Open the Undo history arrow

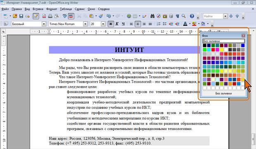113,16
